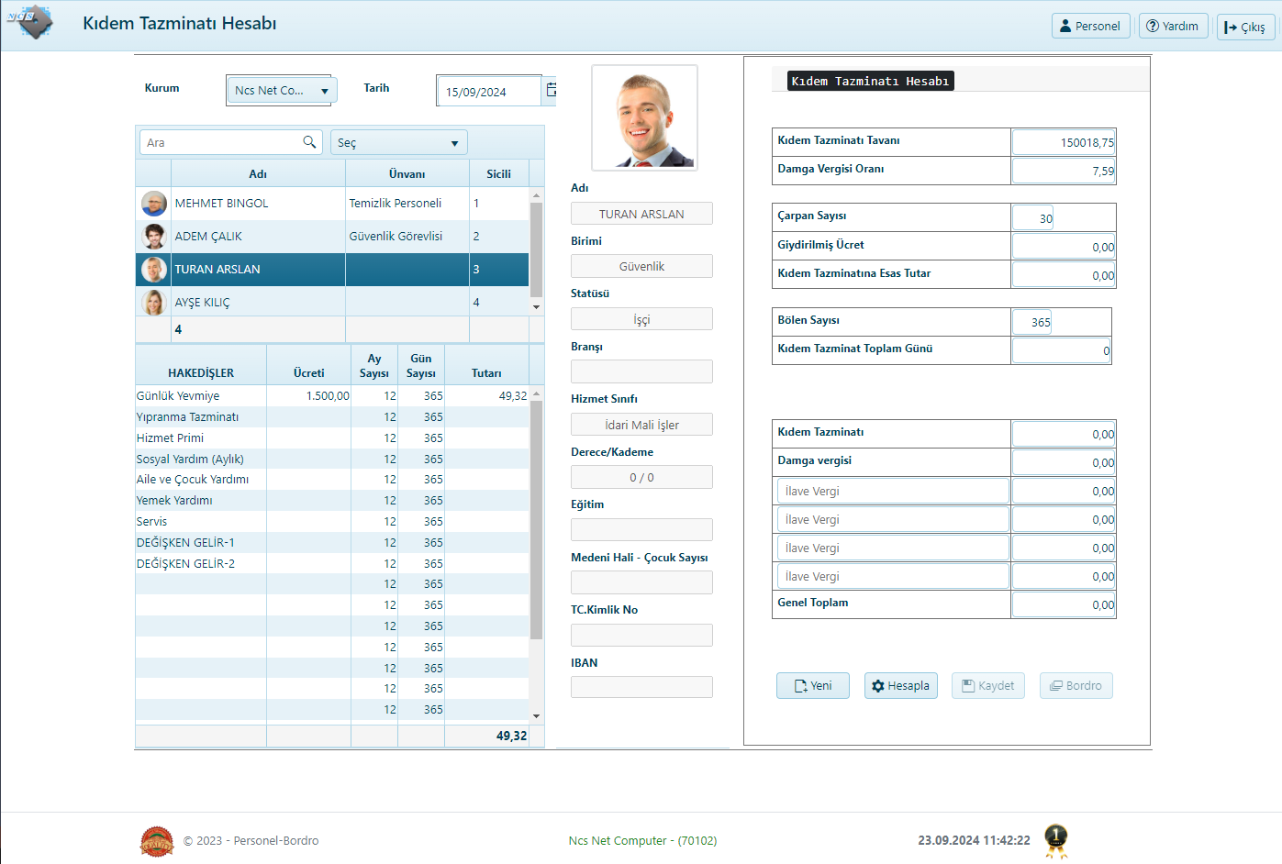The image size is (1282, 864).
Task: Click Bölen Sayısı field
Action: 1032,322
